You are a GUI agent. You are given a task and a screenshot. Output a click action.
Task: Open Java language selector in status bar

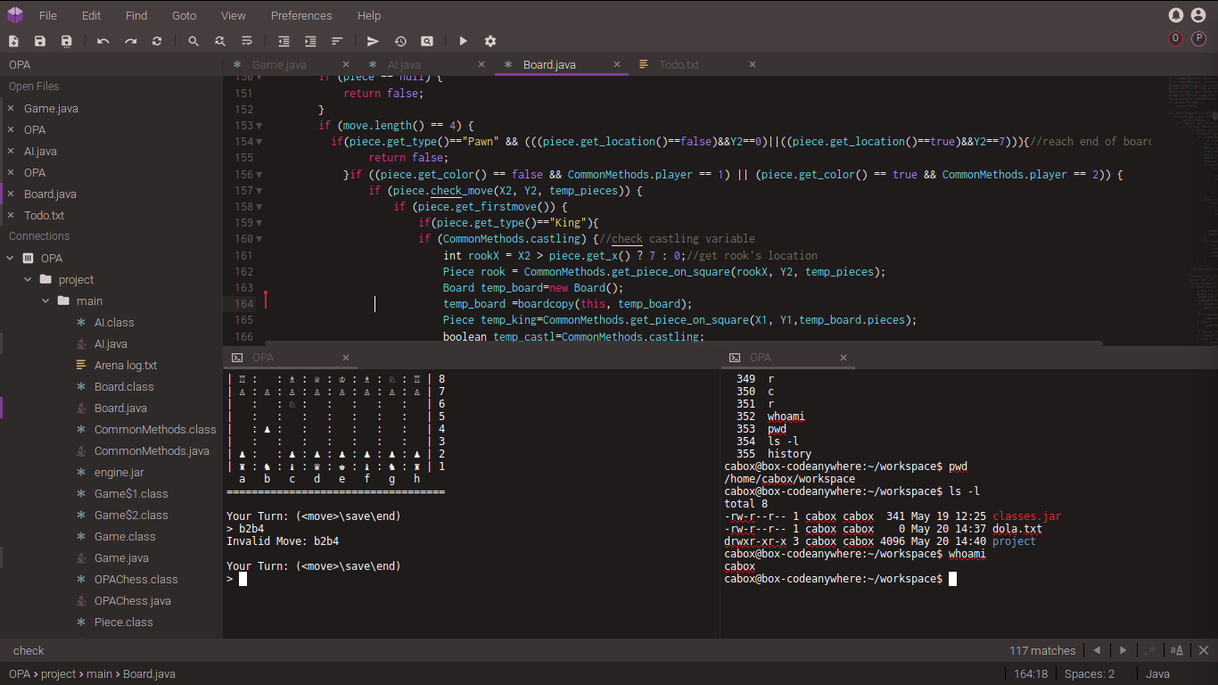coord(1157,673)
